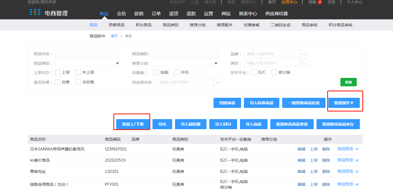Open the 退货 main menu

(174, 14)
